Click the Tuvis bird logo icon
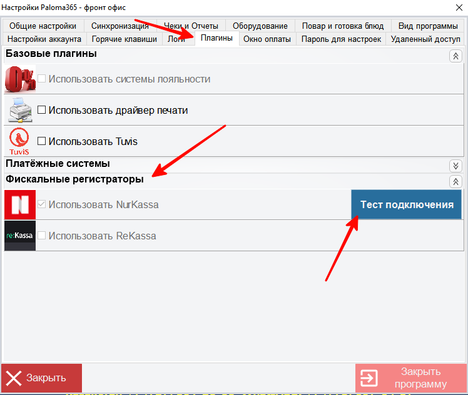The image size is (468, 395). 19,141
